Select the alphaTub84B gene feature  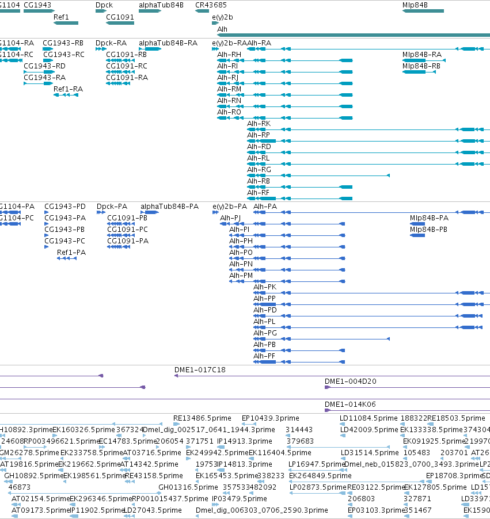point(150,11)
